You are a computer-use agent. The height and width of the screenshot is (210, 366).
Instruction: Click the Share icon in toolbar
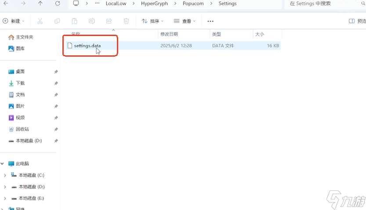pyautogui.click(x=109, y=21)
